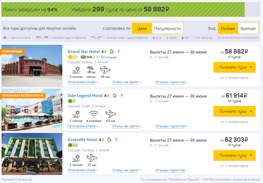Click the Wi-Fi in room icon
263x183 pixels.
point(94,114)
